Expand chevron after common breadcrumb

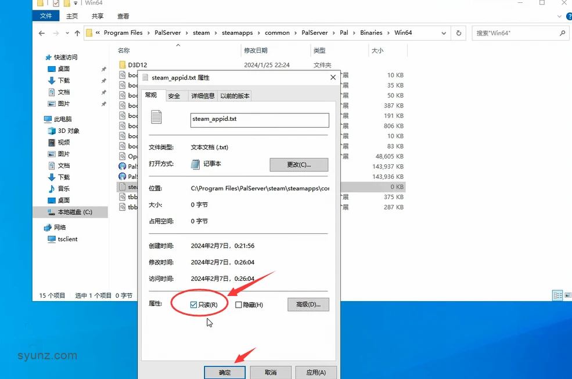295,33
